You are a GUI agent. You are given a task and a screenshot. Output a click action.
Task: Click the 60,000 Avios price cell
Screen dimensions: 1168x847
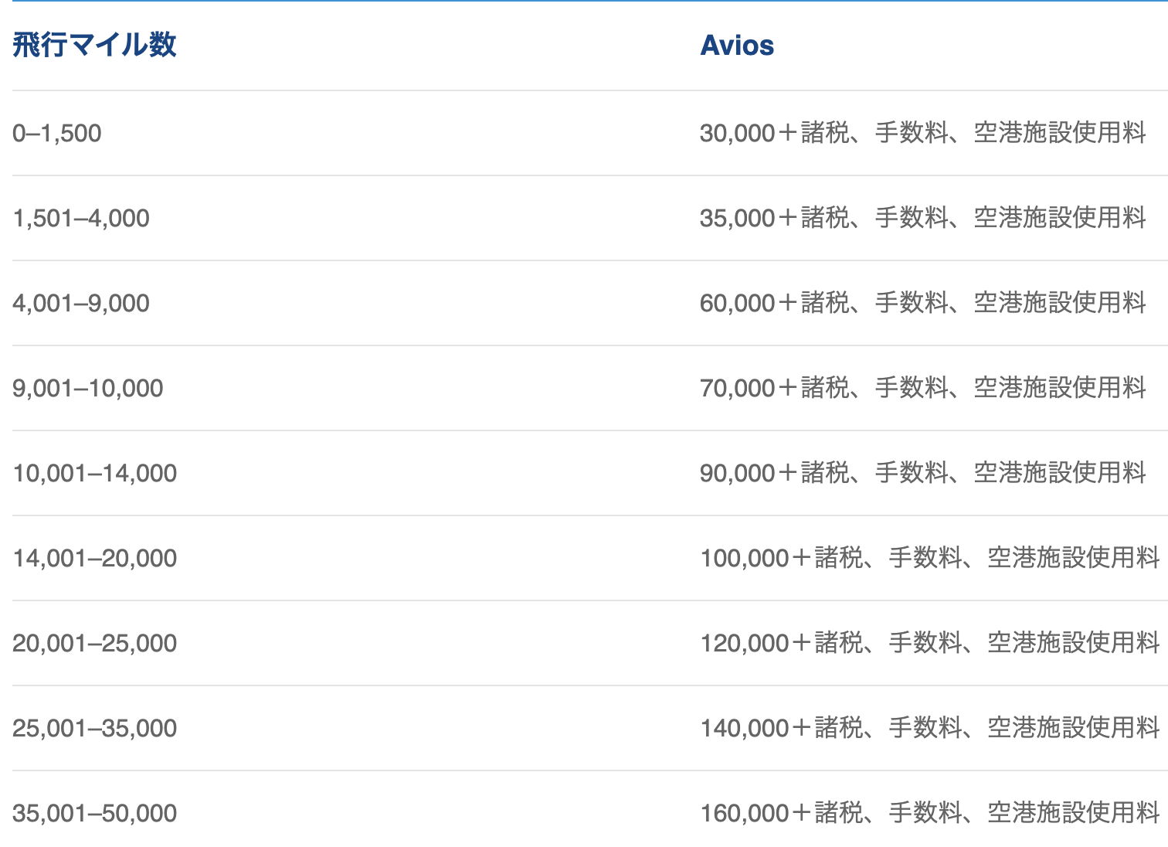(x=922, y=303)
